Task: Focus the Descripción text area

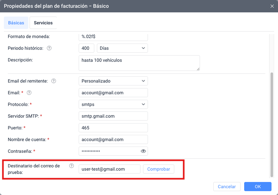Action: [139, 63]
